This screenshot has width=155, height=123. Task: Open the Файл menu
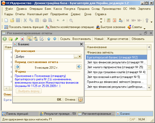click(9, 9)
